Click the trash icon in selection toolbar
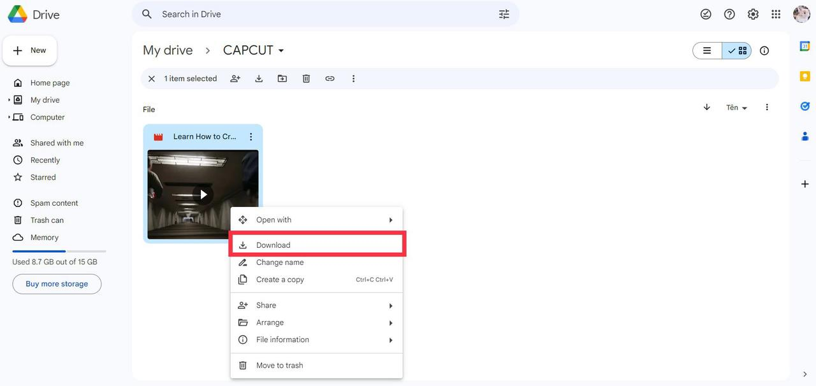This screenshot has width=816, height=386. [x=306, y=78]
